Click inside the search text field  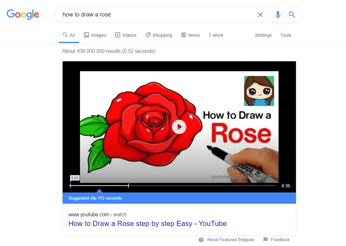coord(156,15)
